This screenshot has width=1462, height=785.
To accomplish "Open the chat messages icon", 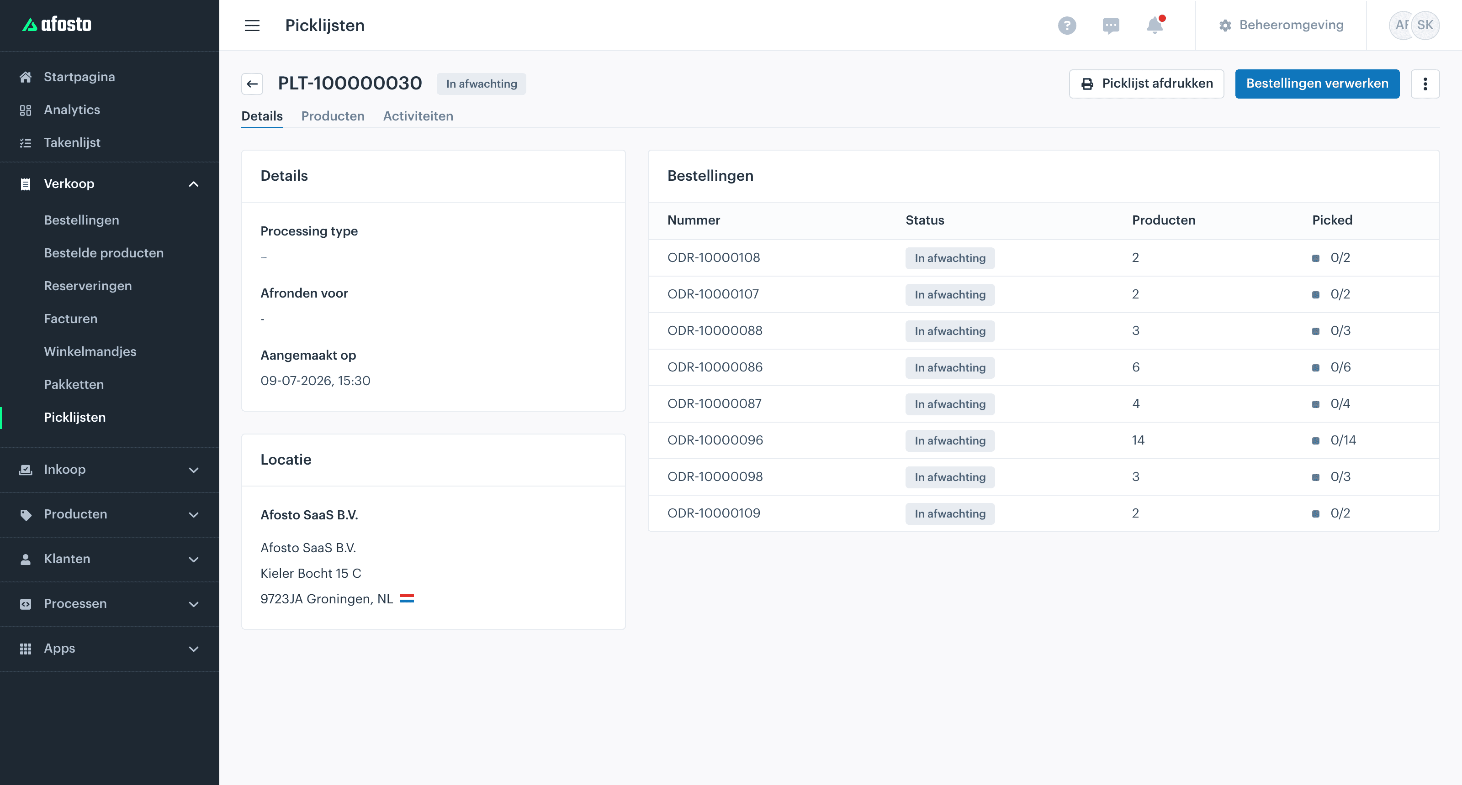I will 1111,26.
